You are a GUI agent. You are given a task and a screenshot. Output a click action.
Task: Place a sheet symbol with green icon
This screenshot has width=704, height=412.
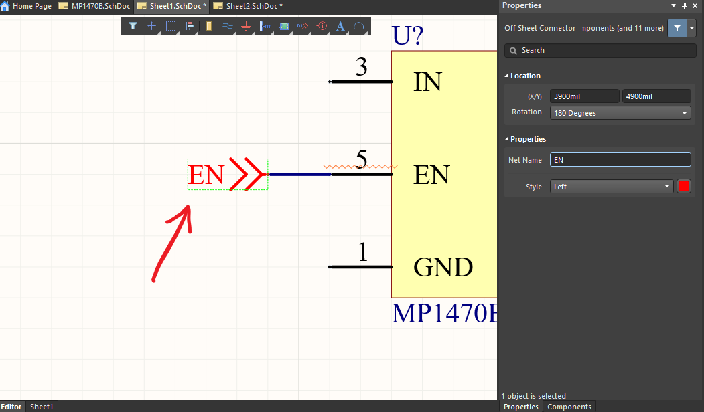[x=284, y=26]
